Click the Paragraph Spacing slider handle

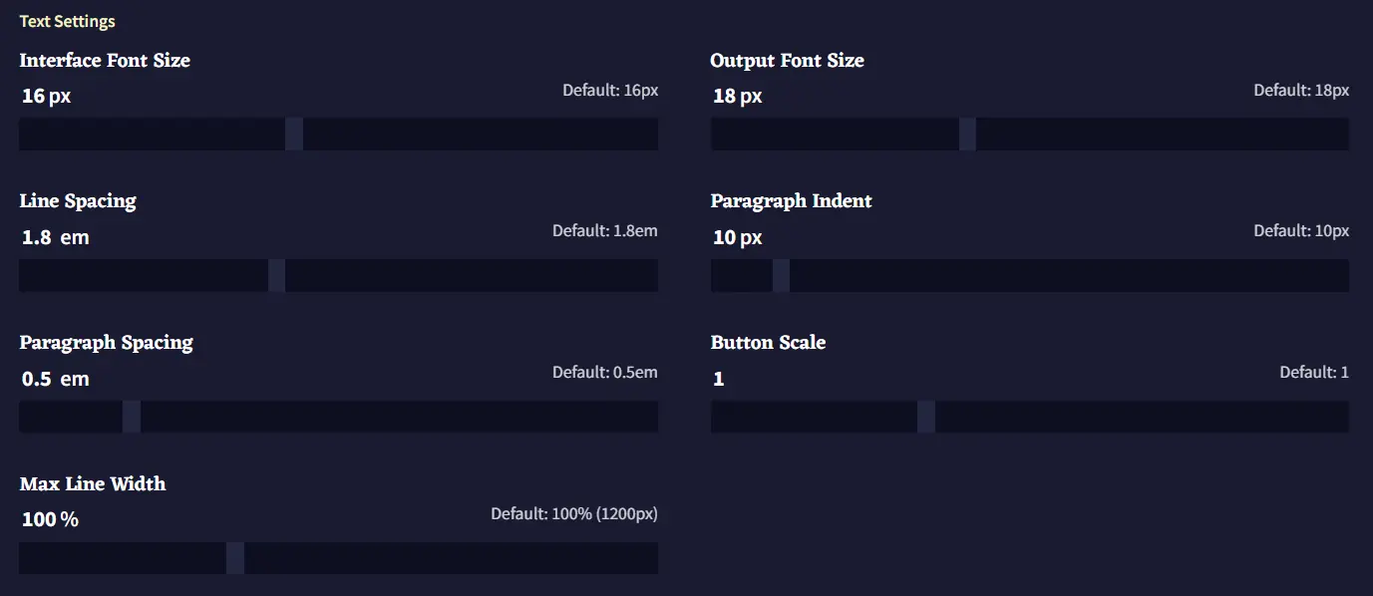coord(132,417)
